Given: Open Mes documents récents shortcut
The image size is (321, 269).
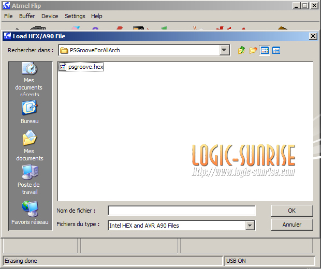Looking at the screenshot, I should (29, 79).
